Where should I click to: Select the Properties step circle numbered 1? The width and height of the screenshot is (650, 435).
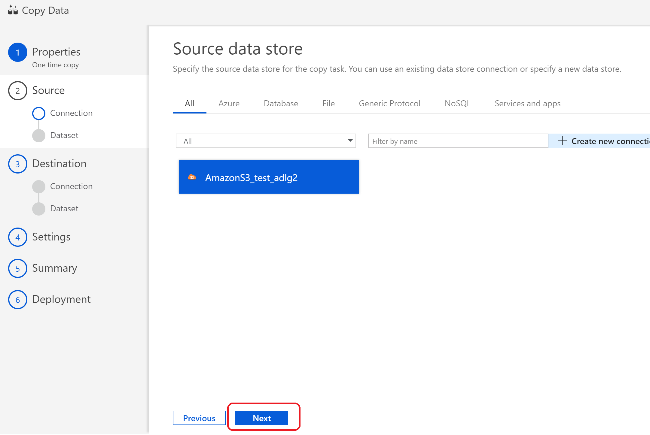[17, 52]
